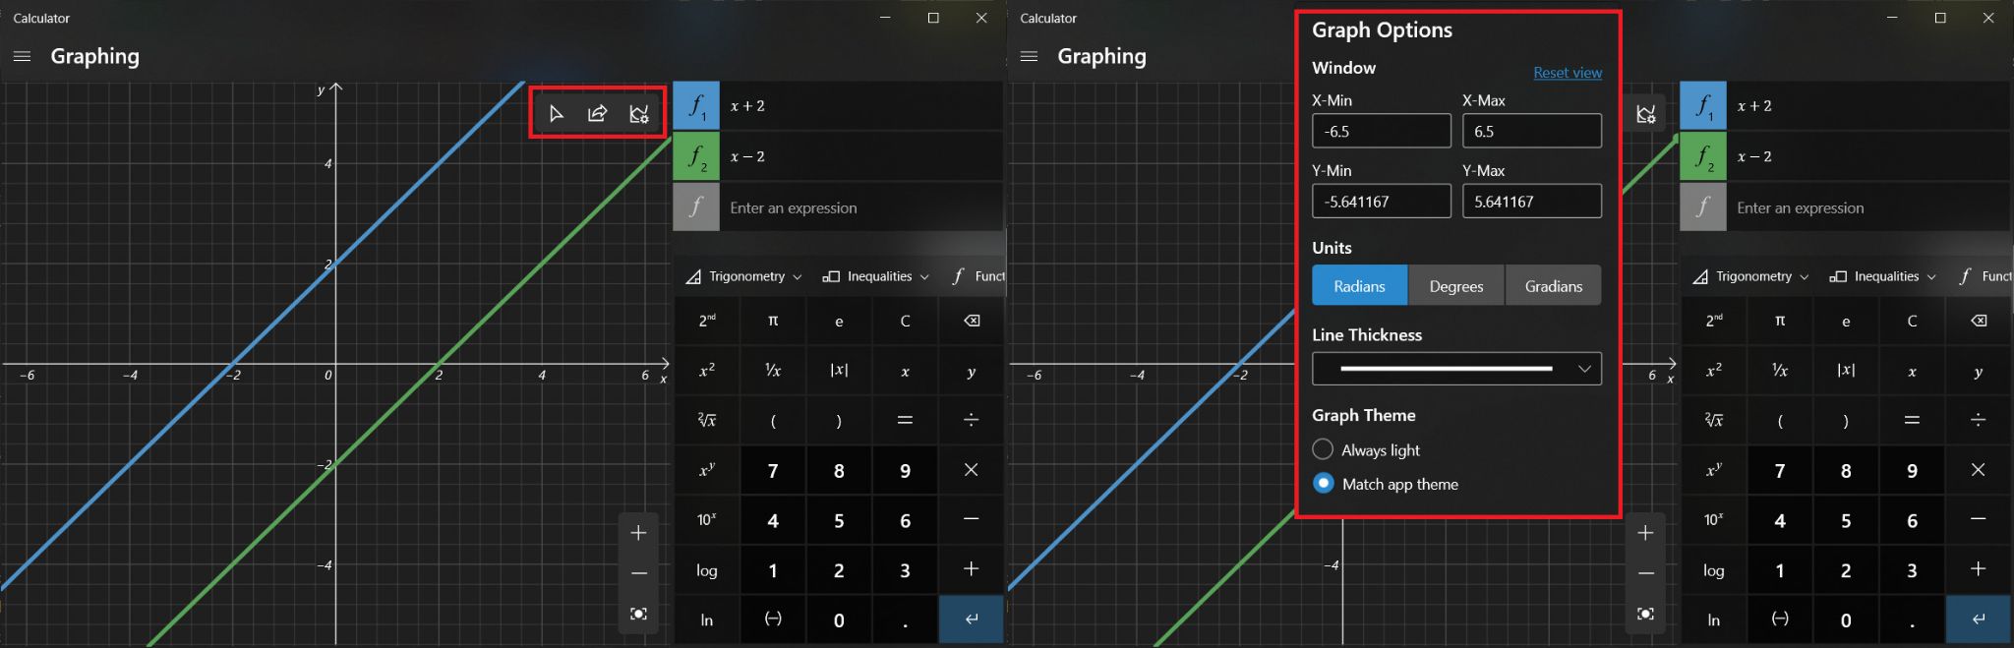Submit with enter key in left window
Screen dimensions: 2014x648
[971, 619]
